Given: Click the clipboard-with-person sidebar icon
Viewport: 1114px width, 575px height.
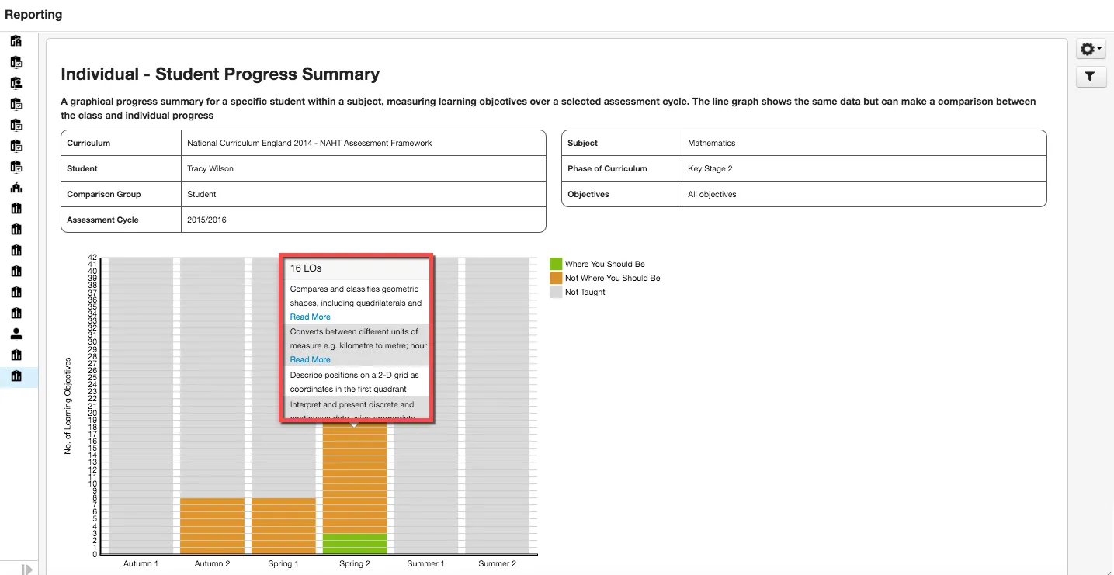Looking at the screenshot, I should click(x=16, y=82).
